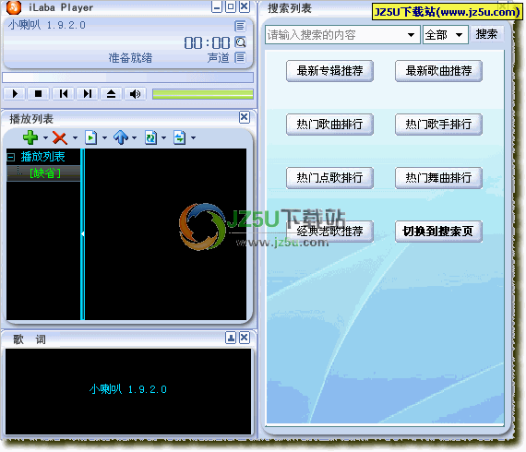Click the refresh-document playback mode icon

pyautogui.click(x=150, y=137)
